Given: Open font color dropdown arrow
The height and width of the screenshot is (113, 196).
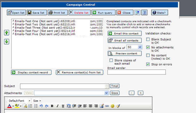Looking at the screenshot, I should pyautogui.click(x=13, y=106).
